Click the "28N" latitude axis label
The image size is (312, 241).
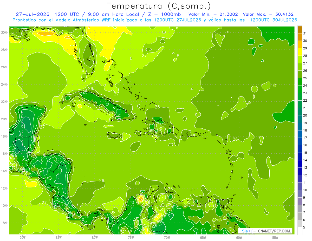pos(4,50)
